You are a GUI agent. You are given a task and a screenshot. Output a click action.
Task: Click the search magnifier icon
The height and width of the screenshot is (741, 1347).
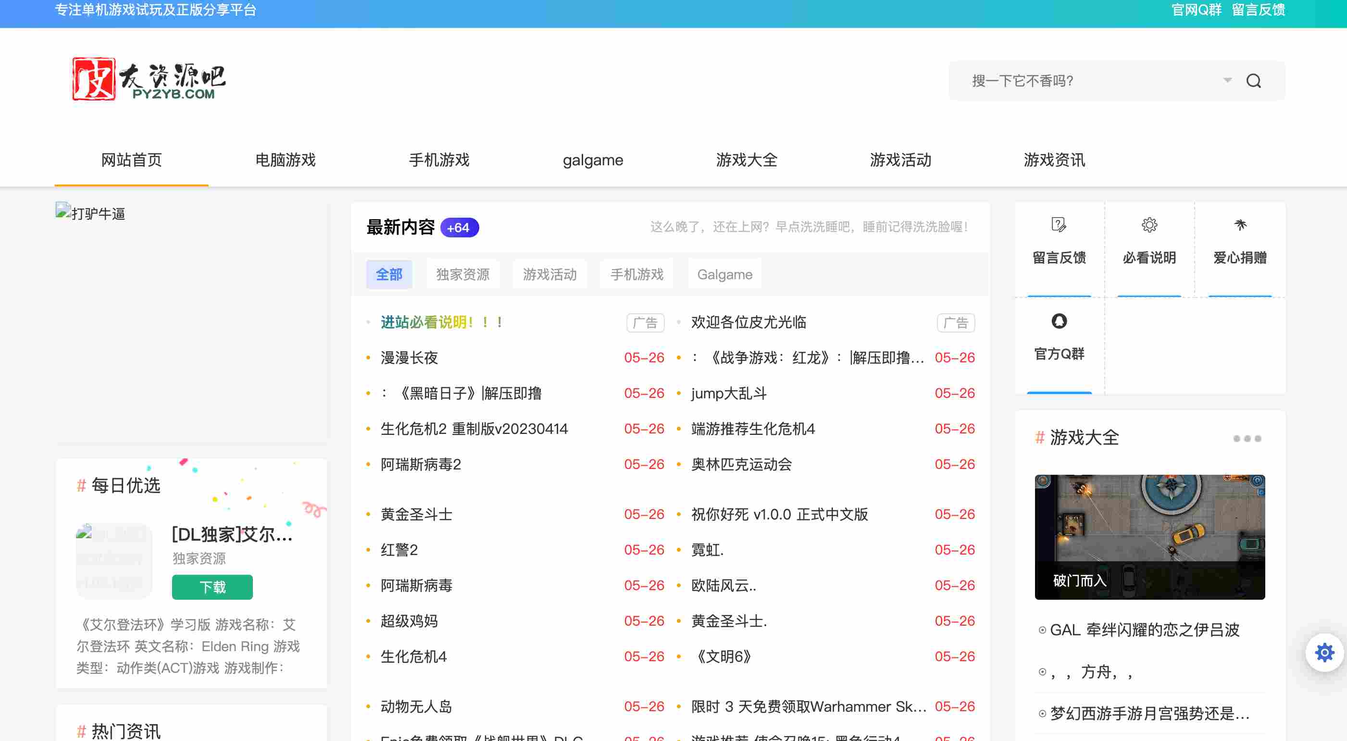tap(1253, 81)
